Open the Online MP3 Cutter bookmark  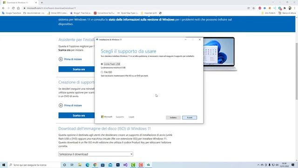(x=57, y=13)
